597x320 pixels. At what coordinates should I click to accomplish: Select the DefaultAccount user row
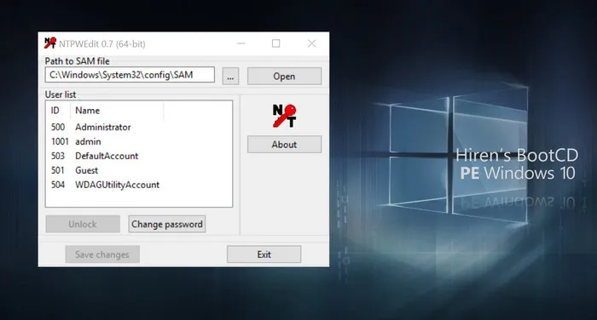139,156
